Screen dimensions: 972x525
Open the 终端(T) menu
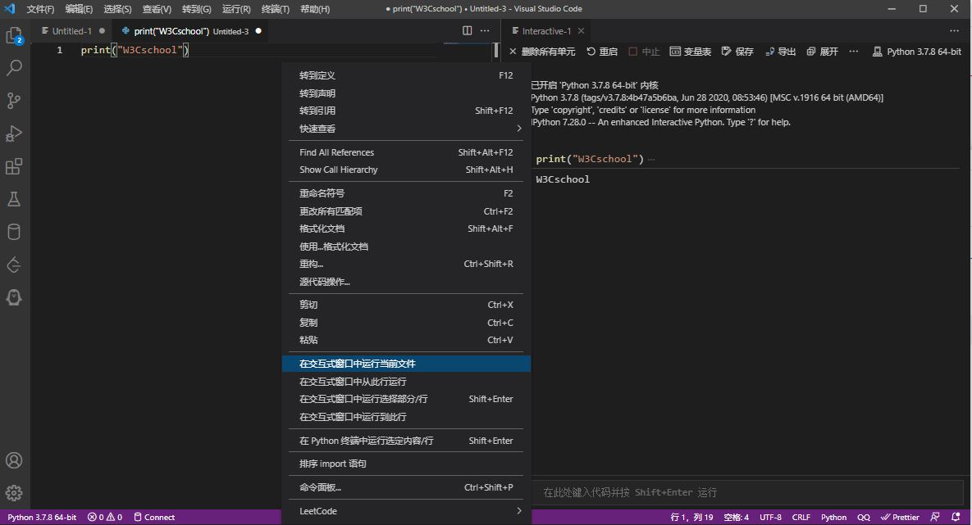[276, 9]
